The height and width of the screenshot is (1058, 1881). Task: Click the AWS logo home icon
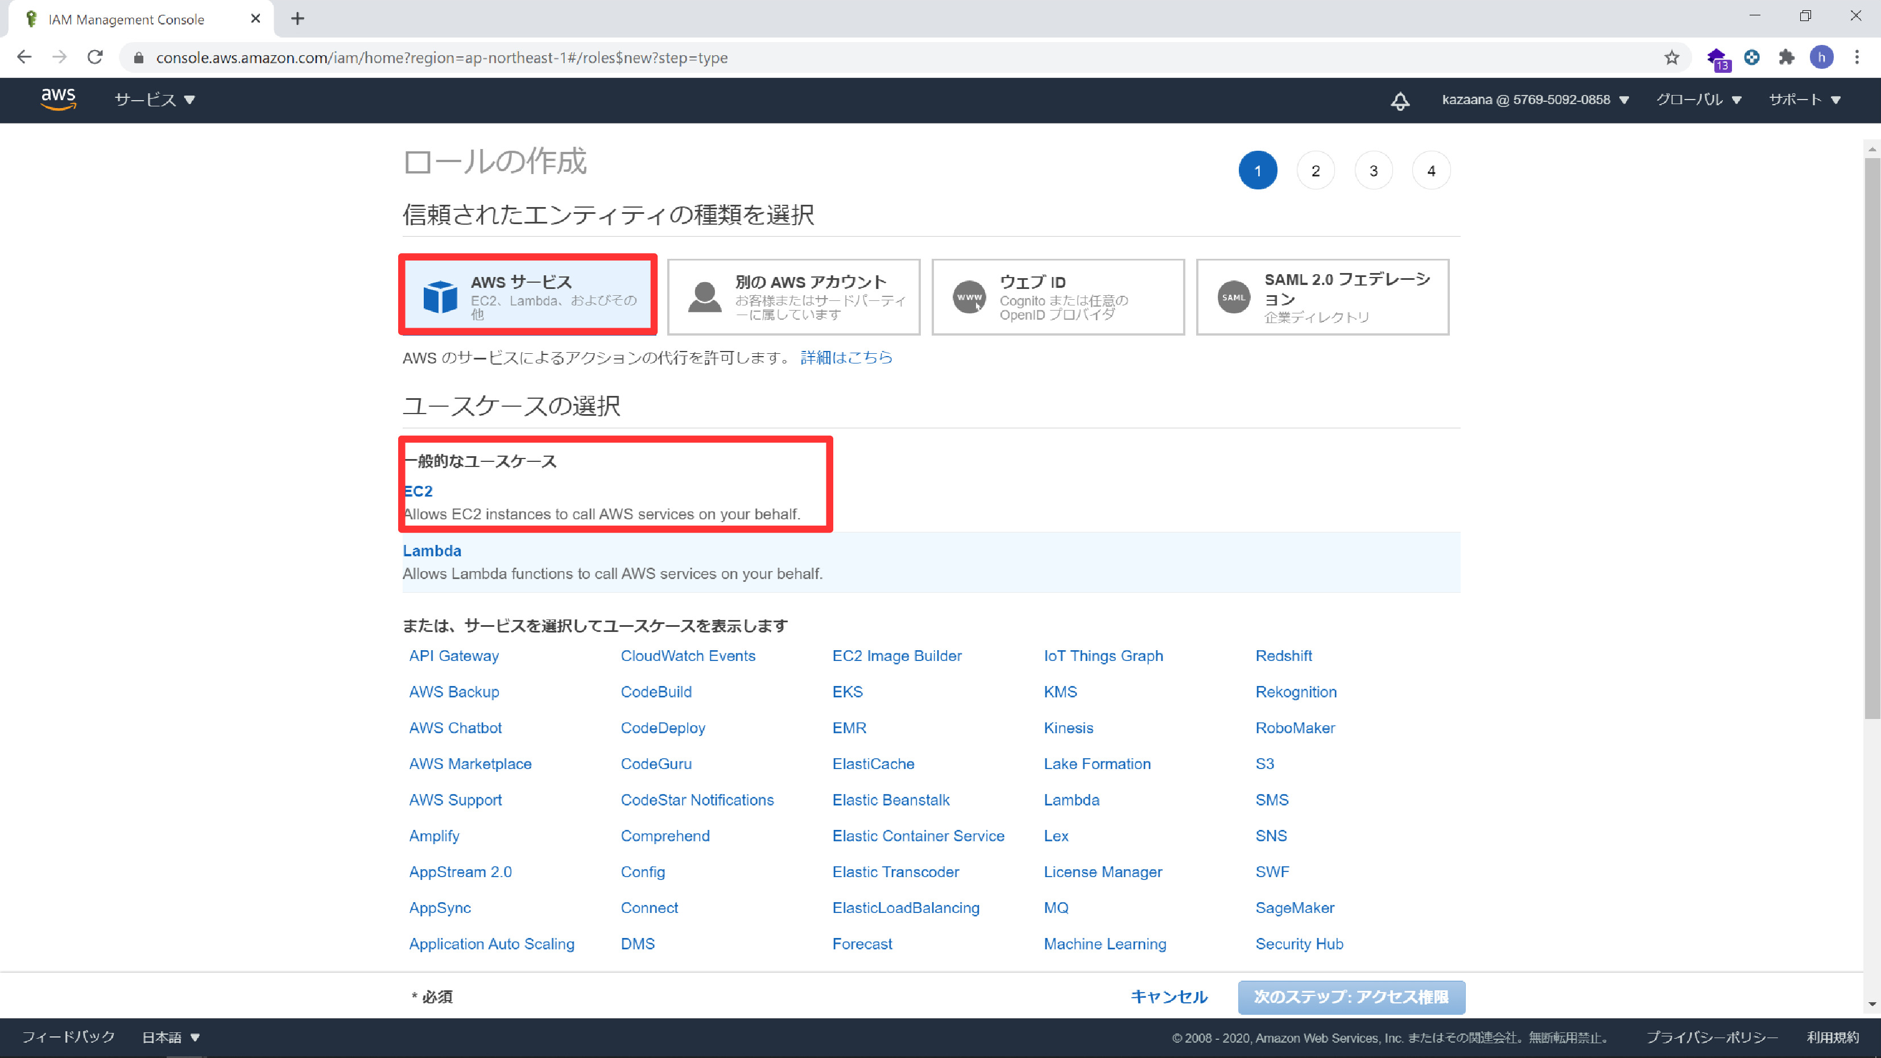tap(59, 100)
